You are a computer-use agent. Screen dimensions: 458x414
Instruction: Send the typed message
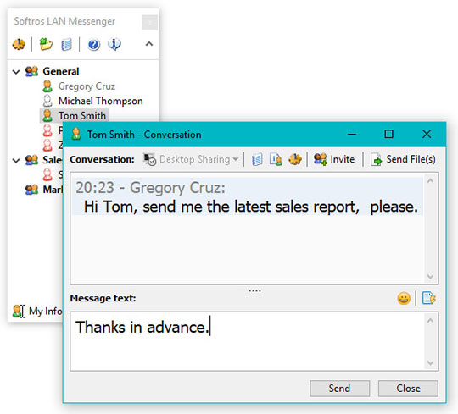[340, 389]
